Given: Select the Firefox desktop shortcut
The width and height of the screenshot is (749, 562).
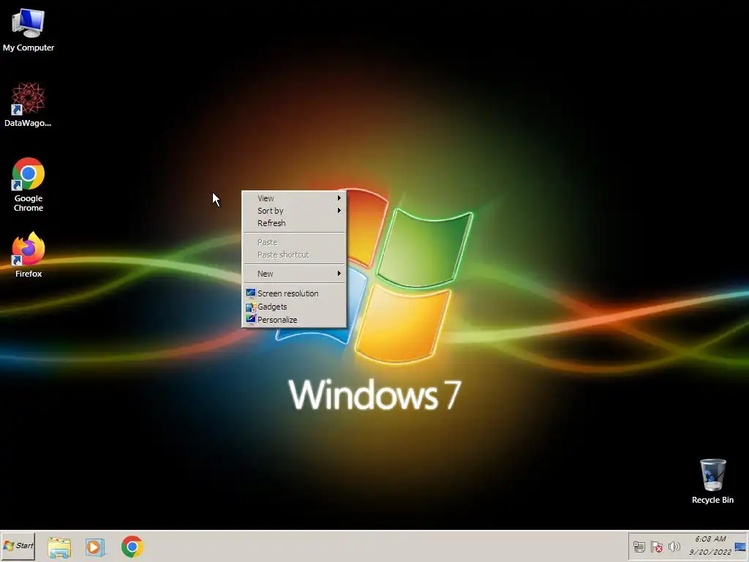Looking at the screenshot, I should pyautogui.click(x=29, y=255).
